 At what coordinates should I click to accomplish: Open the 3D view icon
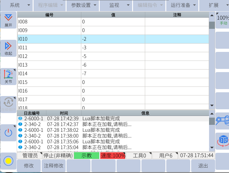coord(222,141)
